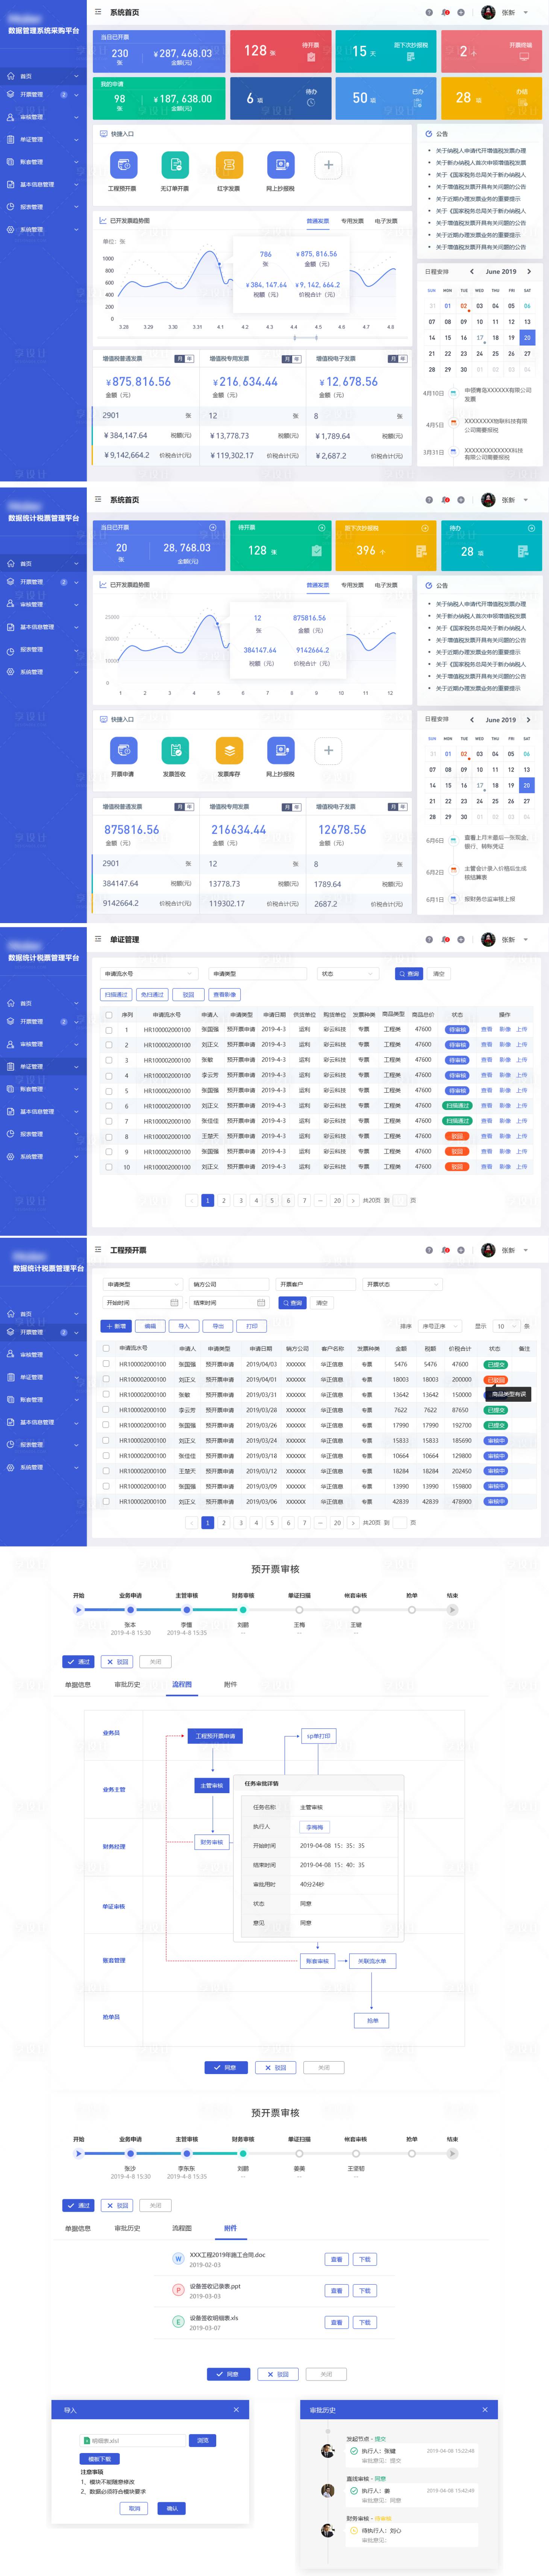Screen dimensions: 549x2576
Task: Open calendar icon in 结束时间 field
Action: tap(261, 1303)
